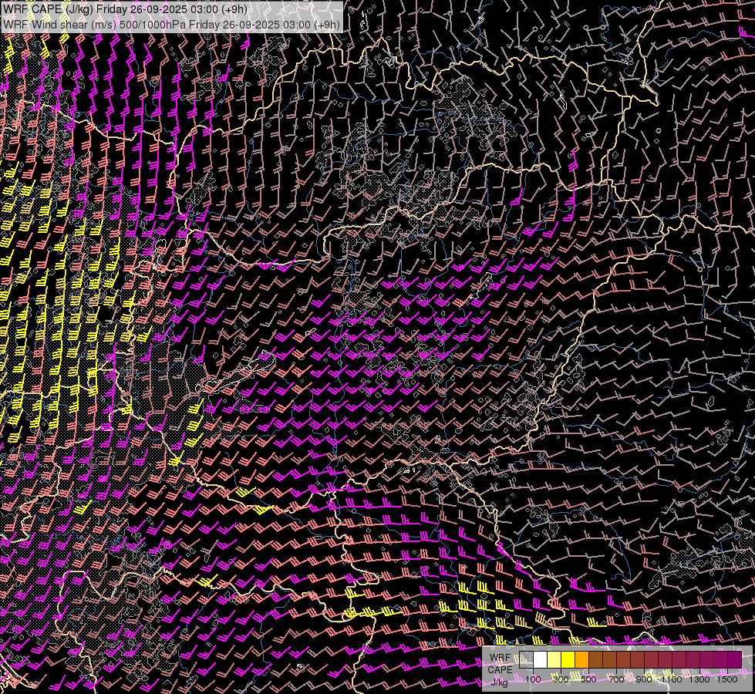Select the orange CAPE legend swatch
This screenshot has width=755, height=694.
[581, 659]
